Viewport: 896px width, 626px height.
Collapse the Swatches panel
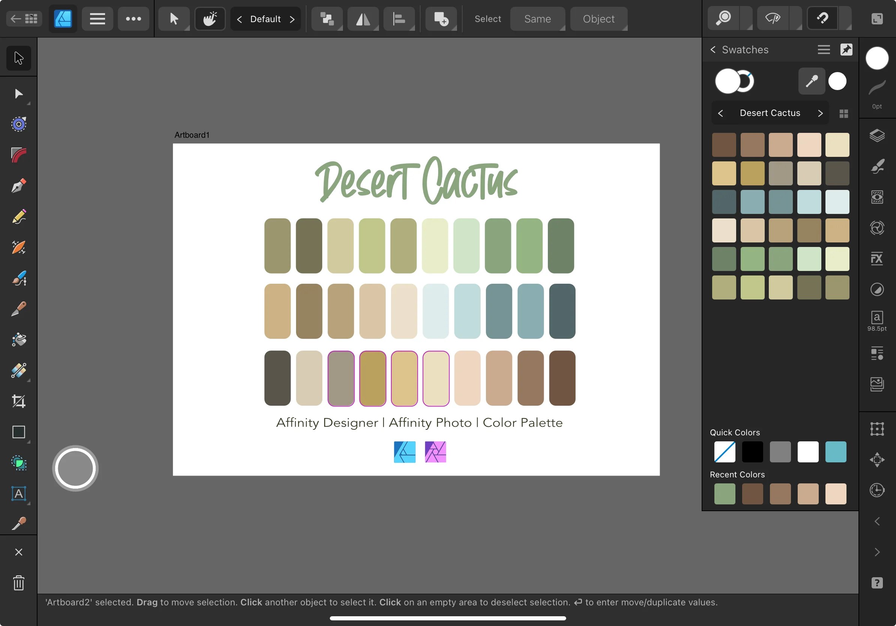[x=713, y=50]
